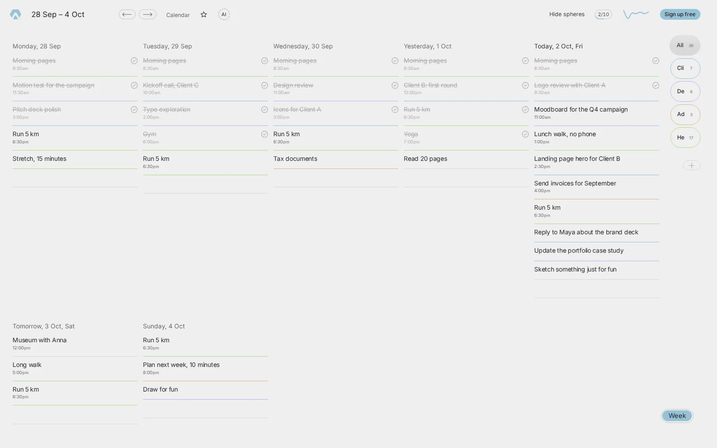Open Moodboard for the Q4 campaign
Viewport: 717px width, 448px height.
point(596,113)
